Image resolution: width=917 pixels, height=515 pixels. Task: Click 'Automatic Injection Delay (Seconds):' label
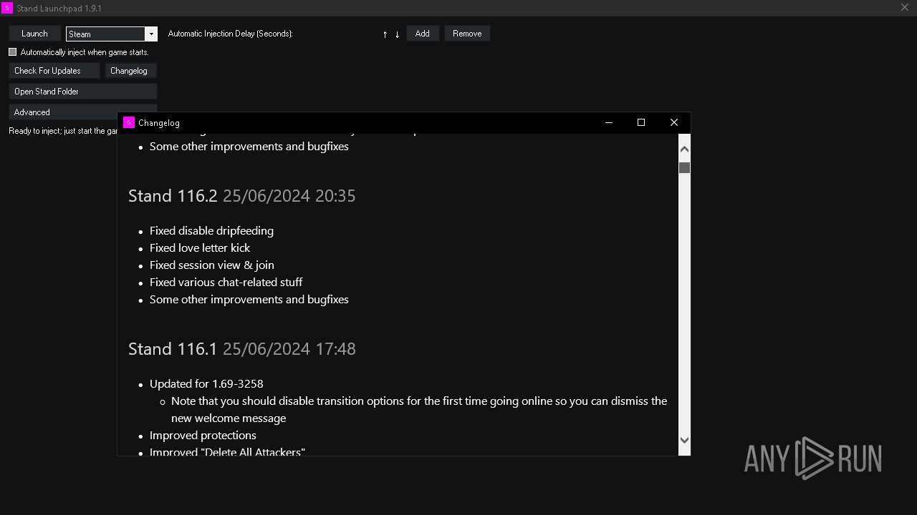(230, 34)
